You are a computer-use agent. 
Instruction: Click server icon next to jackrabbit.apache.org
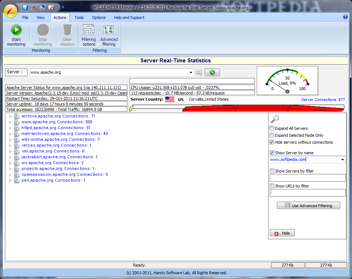tap(17, 157)
